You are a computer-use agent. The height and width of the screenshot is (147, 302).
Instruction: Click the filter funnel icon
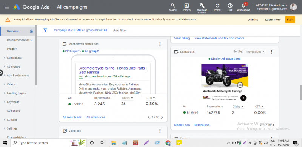coord(45,30)
